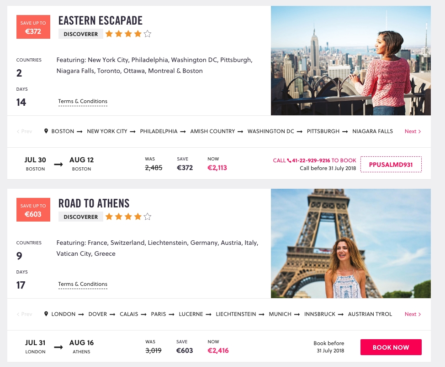The width and height of the screenshot is (445, 367).
Task: Click the Eastern Escape star rating
Action: [x=128, y=34]
